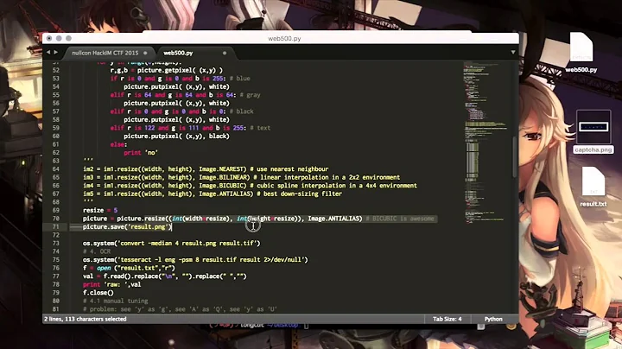622x349 pixels.
Task: Click the print 'raw: ',val line
Action: 111,284
